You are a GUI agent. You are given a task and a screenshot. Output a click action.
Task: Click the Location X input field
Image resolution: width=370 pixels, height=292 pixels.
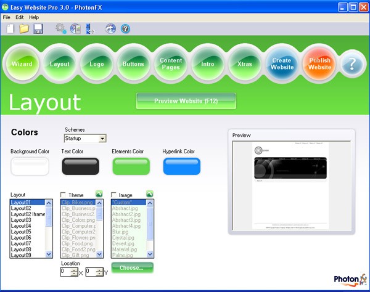click(x=65, y=272)
